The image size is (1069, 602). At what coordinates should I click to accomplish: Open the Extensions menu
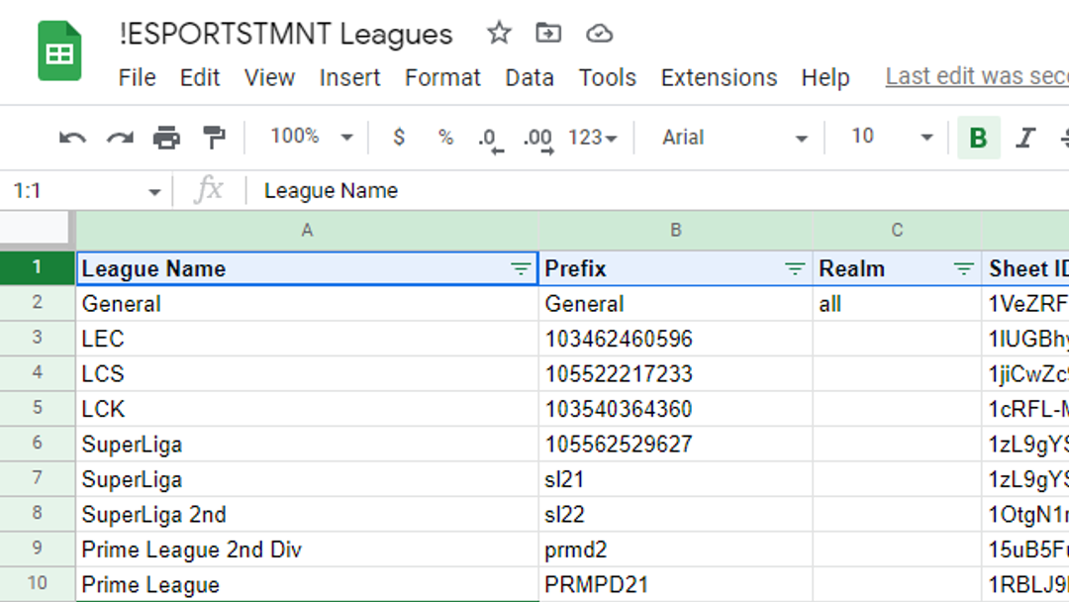(719, 77)
